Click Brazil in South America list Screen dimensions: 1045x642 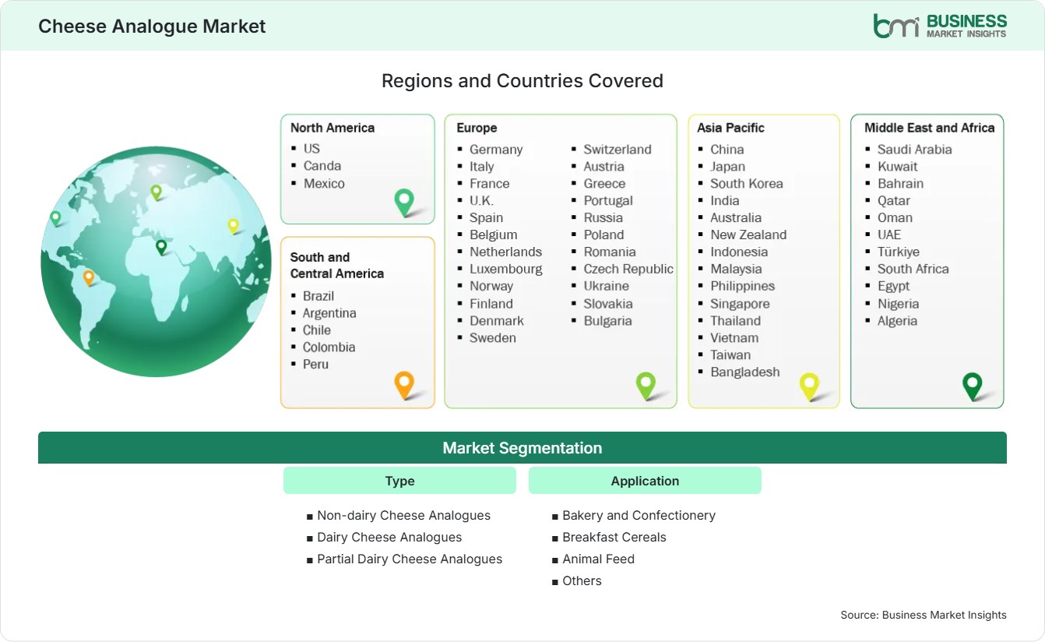coord(318,295)
